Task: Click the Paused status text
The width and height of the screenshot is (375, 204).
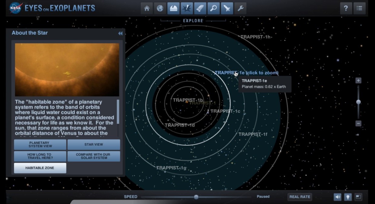Action: pos(263,196)
